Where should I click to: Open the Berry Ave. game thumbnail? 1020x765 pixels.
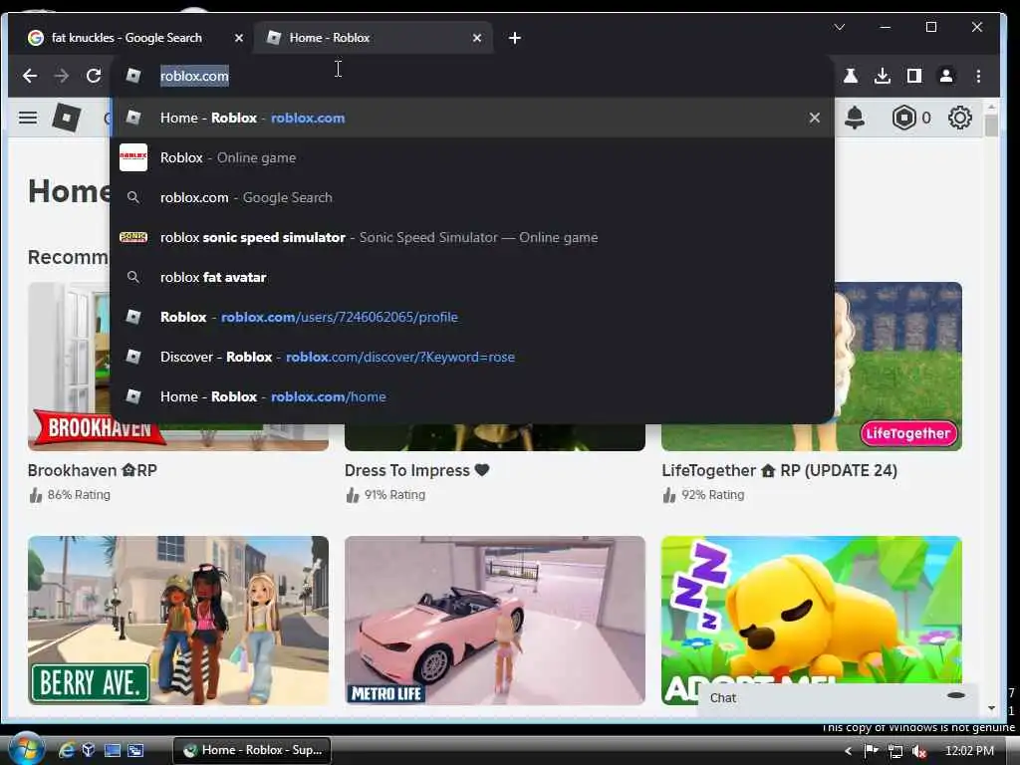[x=178, y=620]
